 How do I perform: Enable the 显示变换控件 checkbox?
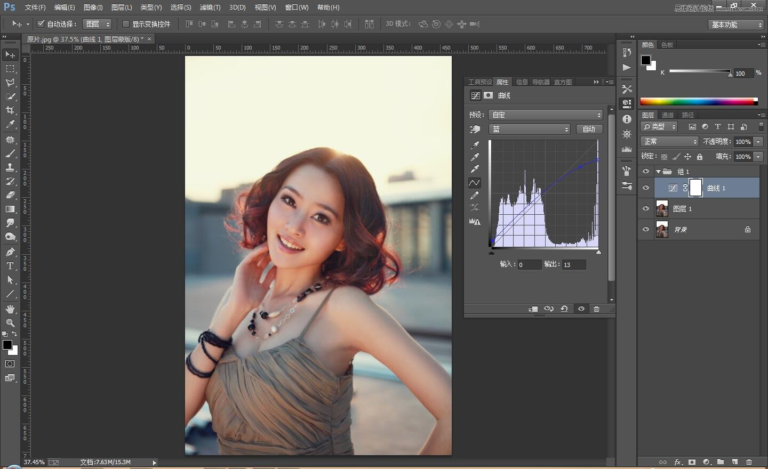(x=126, y=24)
